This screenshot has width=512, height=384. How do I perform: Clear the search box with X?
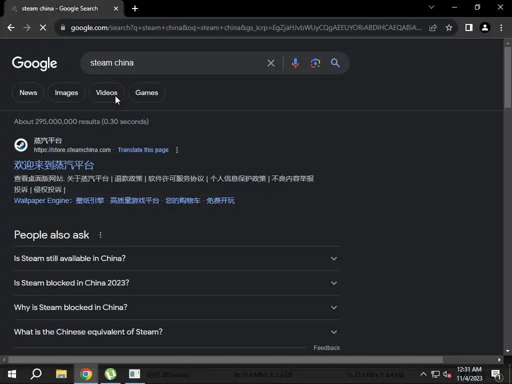tap(270, 63)
